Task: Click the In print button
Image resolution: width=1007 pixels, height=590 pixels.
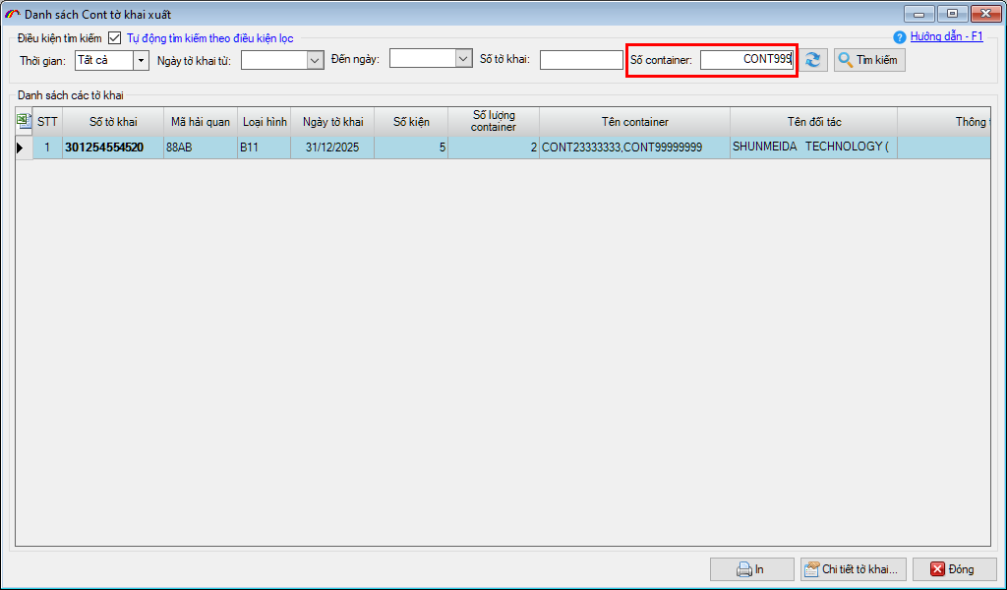Action: click(x=751, y=569)
